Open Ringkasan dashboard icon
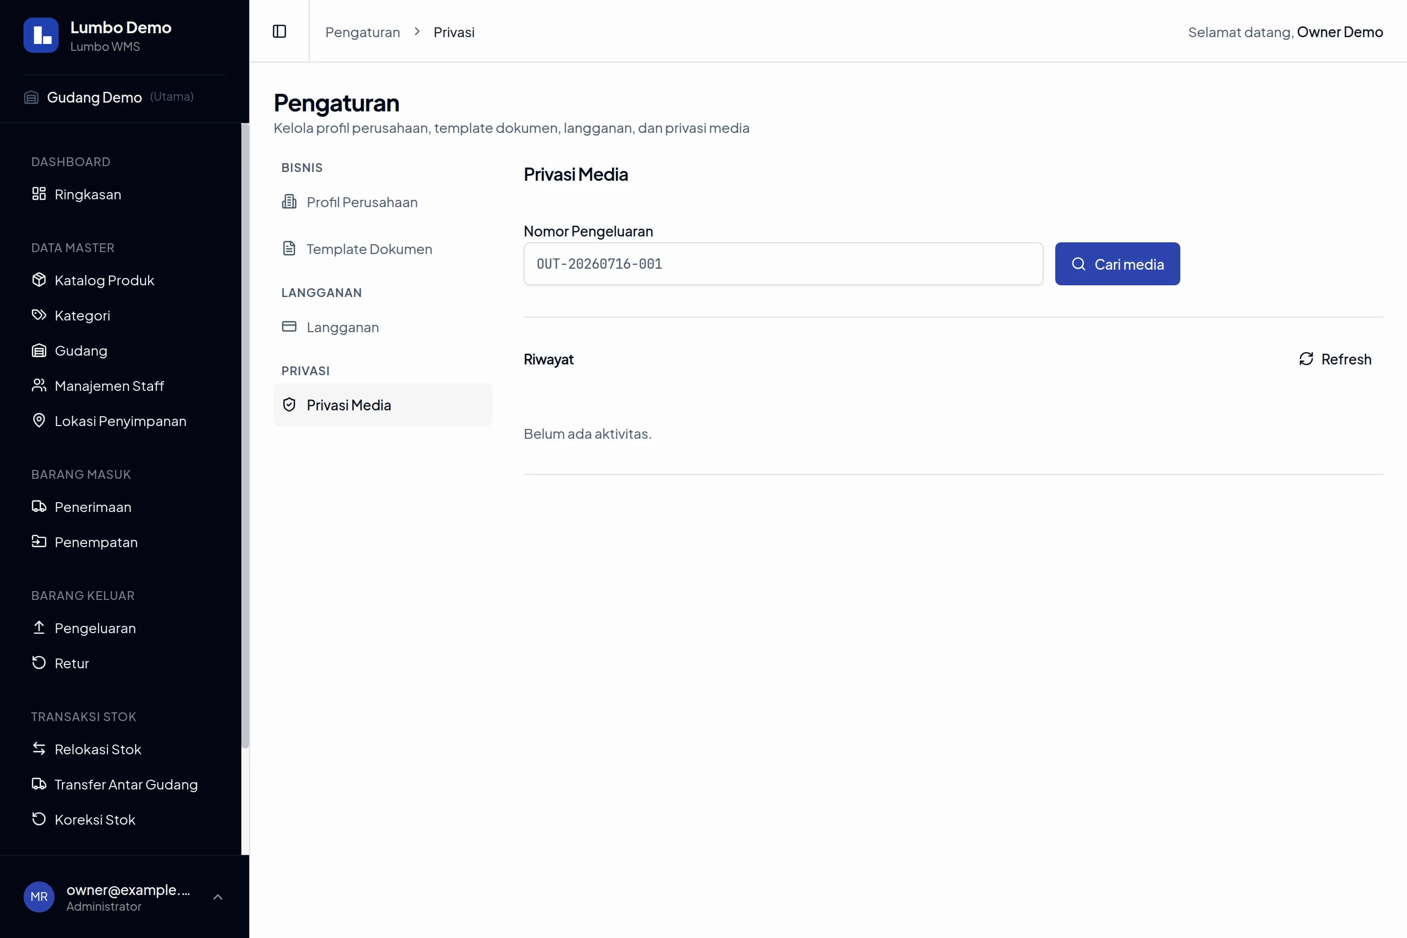 coord(39,194)
